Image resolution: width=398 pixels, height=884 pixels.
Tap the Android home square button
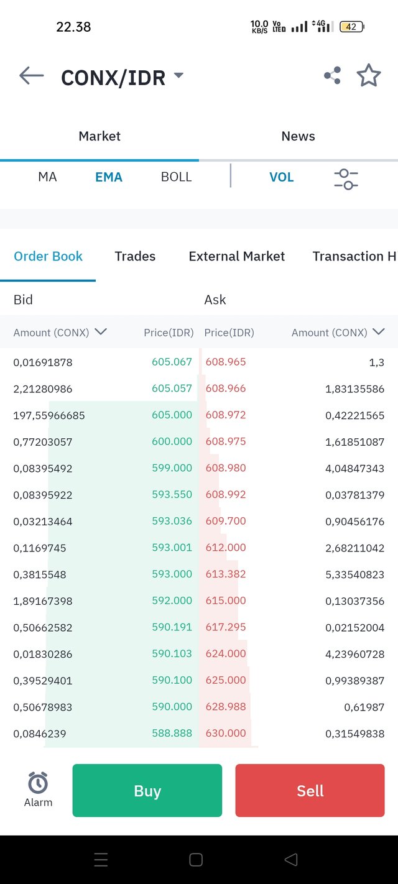pos(196,860)
